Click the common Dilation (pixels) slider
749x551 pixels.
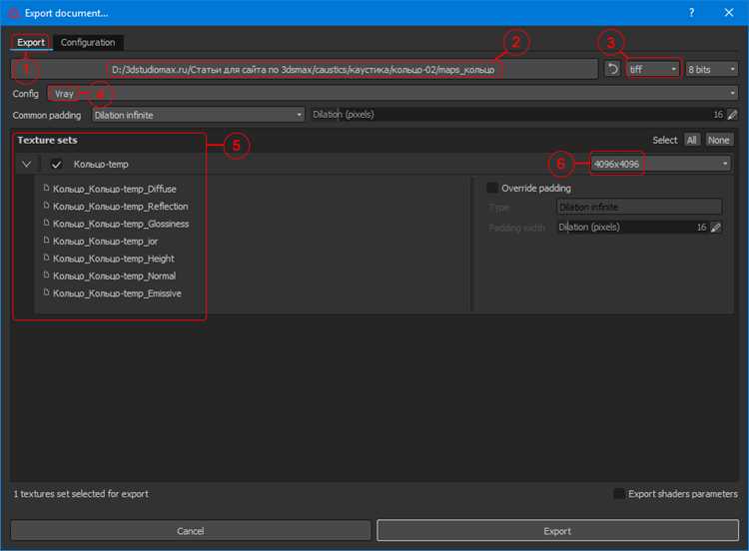(x=518, y=115)
